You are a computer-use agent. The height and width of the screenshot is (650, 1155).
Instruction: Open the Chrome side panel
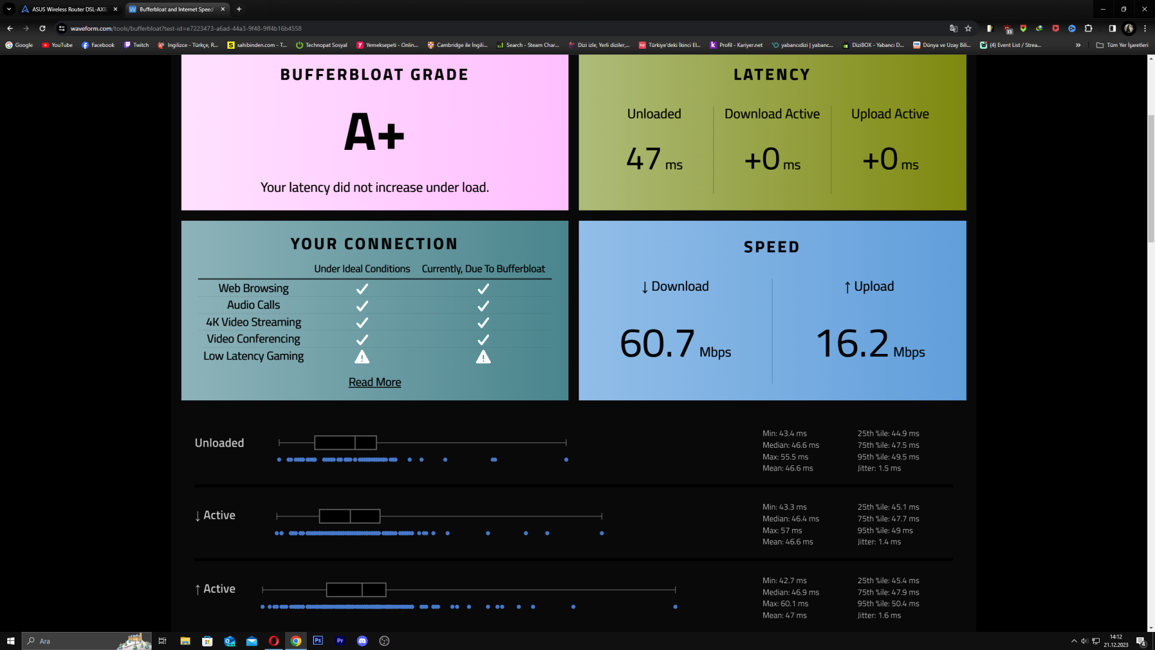[x=1112, y=28]
